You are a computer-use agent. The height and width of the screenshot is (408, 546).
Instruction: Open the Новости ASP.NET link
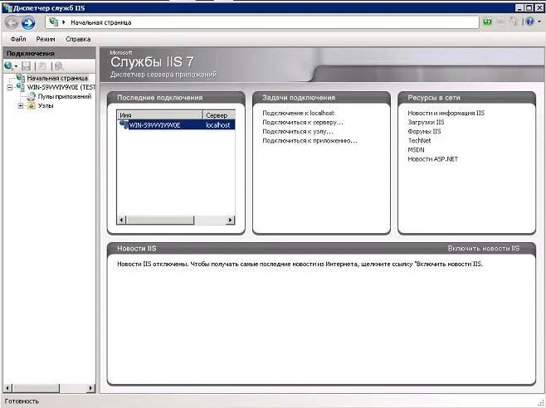[433, 159]
